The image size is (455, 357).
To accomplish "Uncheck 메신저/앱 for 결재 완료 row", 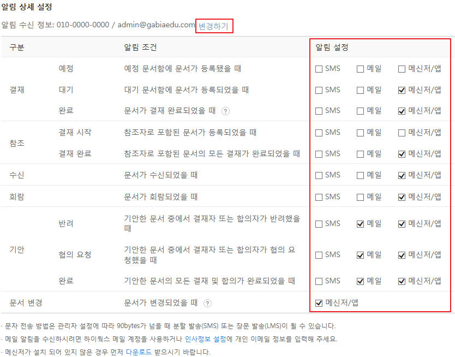I will pyautogui.click(x=402, y=111).
